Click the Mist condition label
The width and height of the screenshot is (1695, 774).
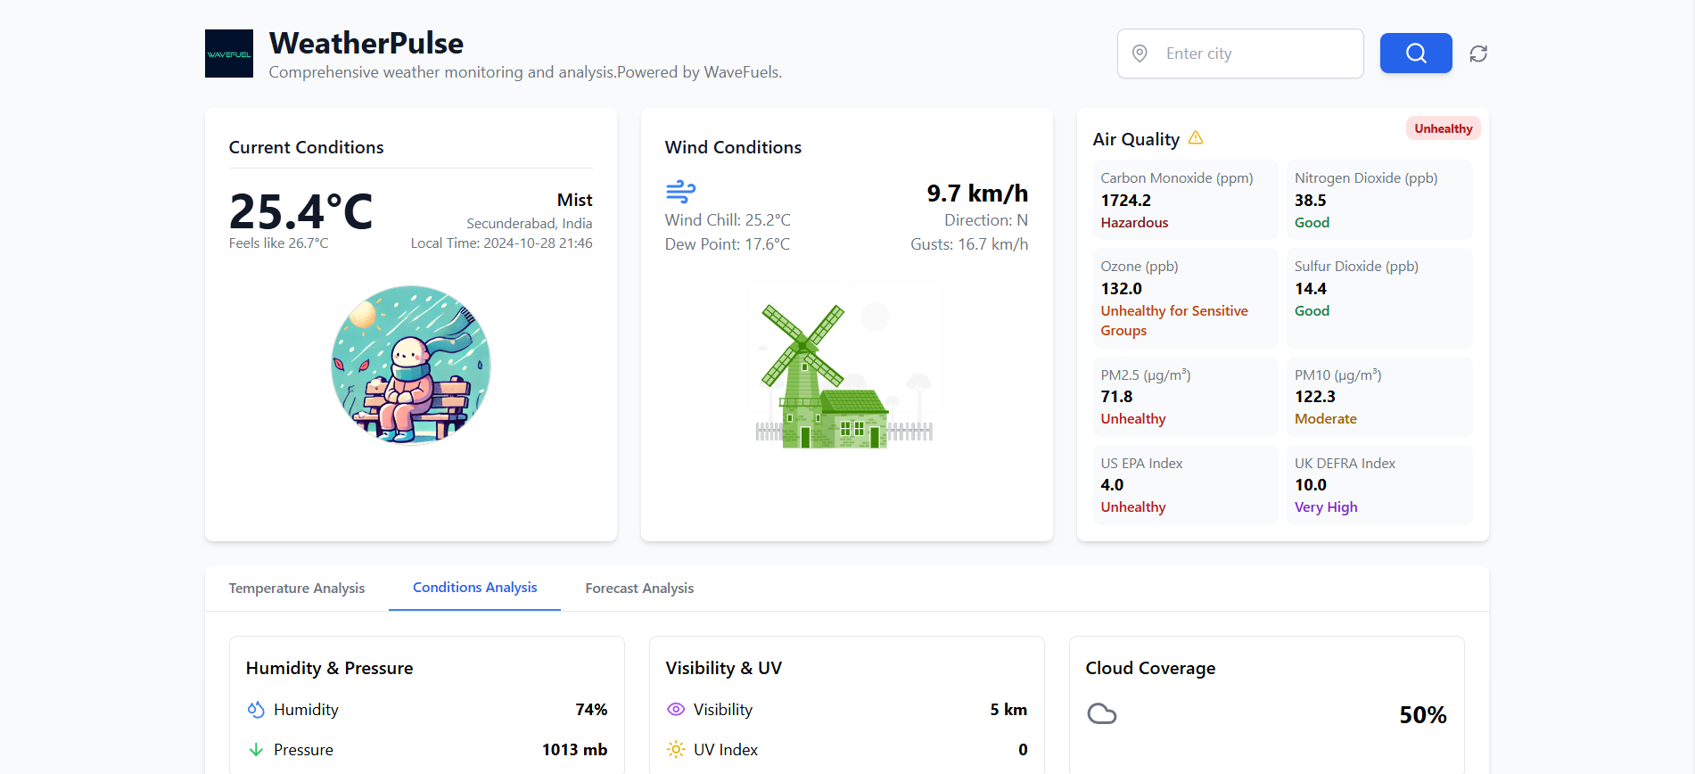574,200
